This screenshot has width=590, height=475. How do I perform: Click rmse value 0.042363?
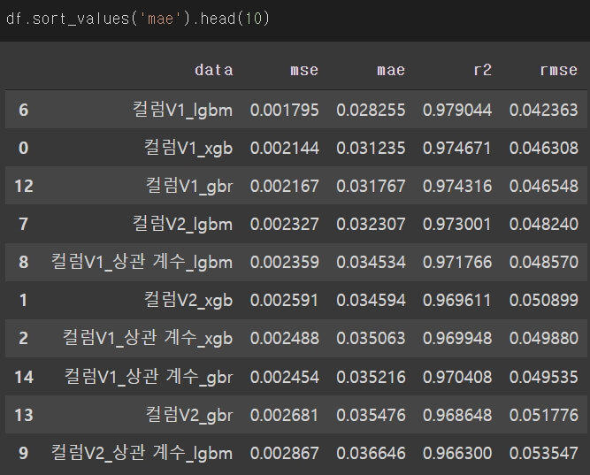[x=544, y=110]
